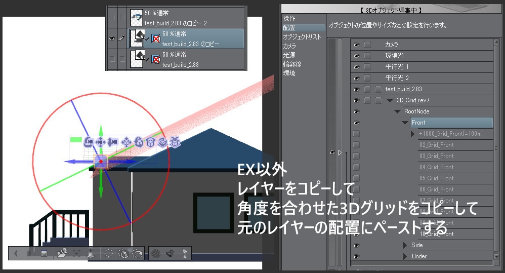The height and width of the screenshot is (273, 505).
Task: Select the 03_Grid_Front item
Action: coord(436,156)
